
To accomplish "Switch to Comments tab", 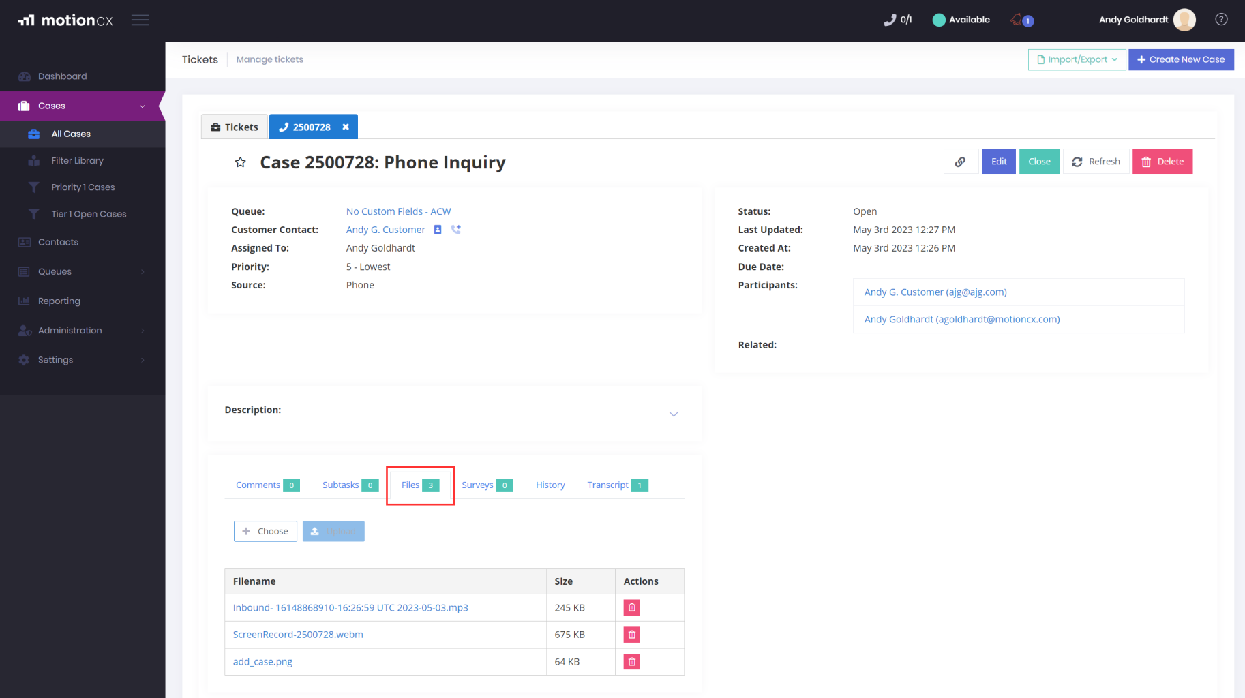I will click(267, 485).
